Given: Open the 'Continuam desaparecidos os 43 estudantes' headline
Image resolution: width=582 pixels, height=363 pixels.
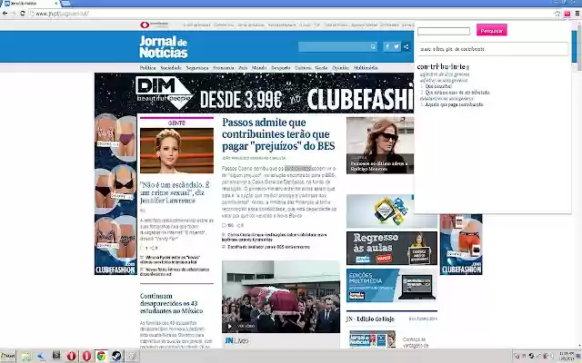Looking at the screenshot, I should tap(172, 303).
